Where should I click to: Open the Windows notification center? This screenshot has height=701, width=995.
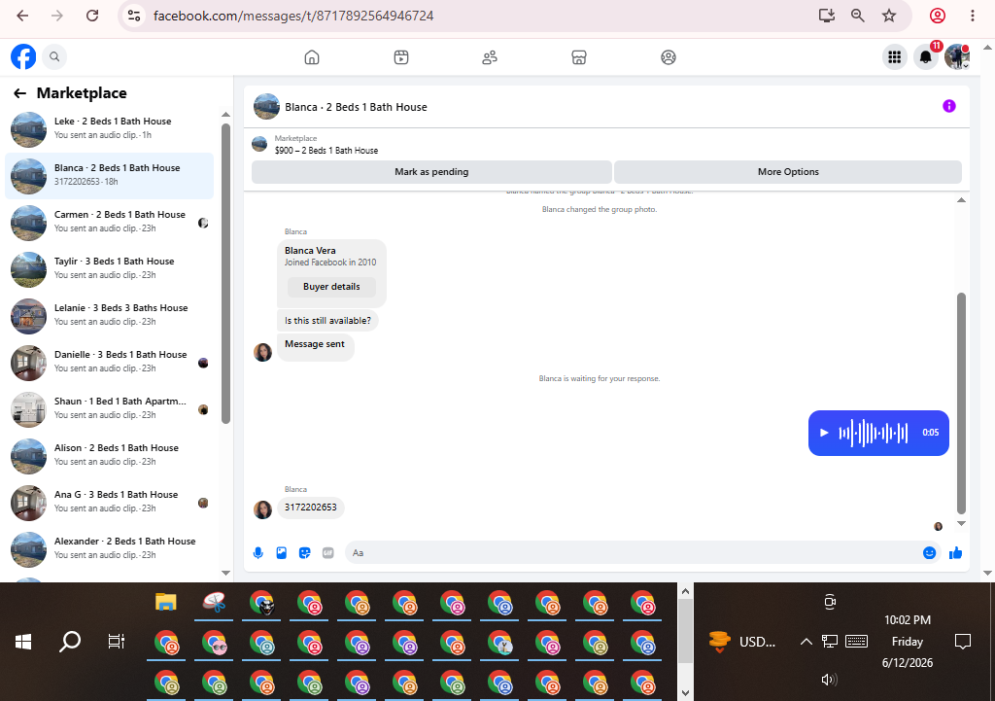[x=963, y=642]
